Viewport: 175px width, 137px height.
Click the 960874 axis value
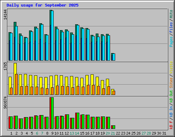pos(5,103)
